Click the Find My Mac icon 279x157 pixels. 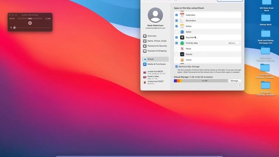pos(182,43)
